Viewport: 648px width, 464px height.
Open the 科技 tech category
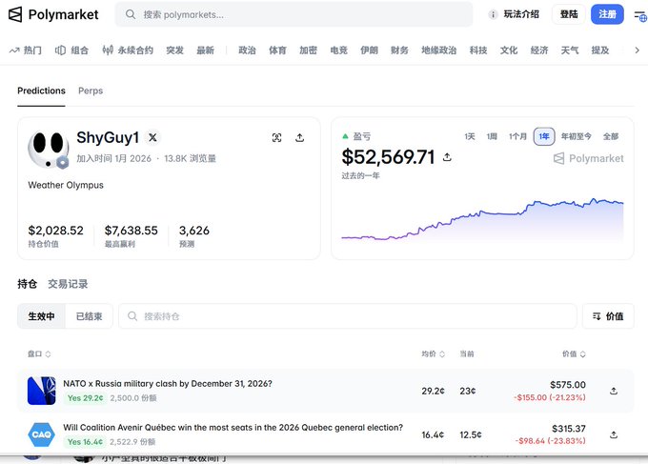click(478, 50)
